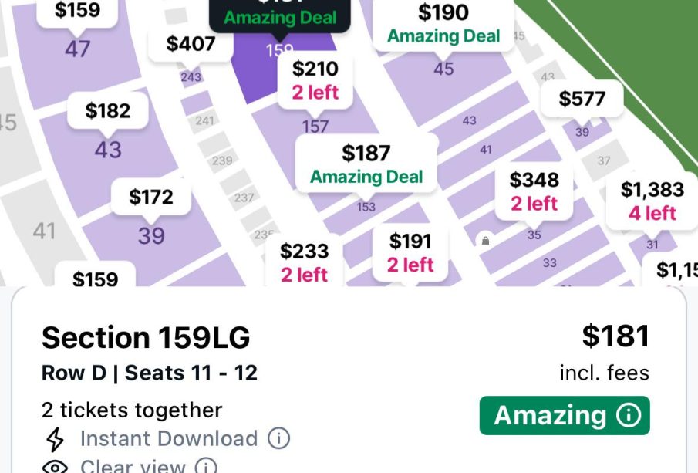
Task: Click the lightning bolt Instant Download icon
Action: (56, 439)
